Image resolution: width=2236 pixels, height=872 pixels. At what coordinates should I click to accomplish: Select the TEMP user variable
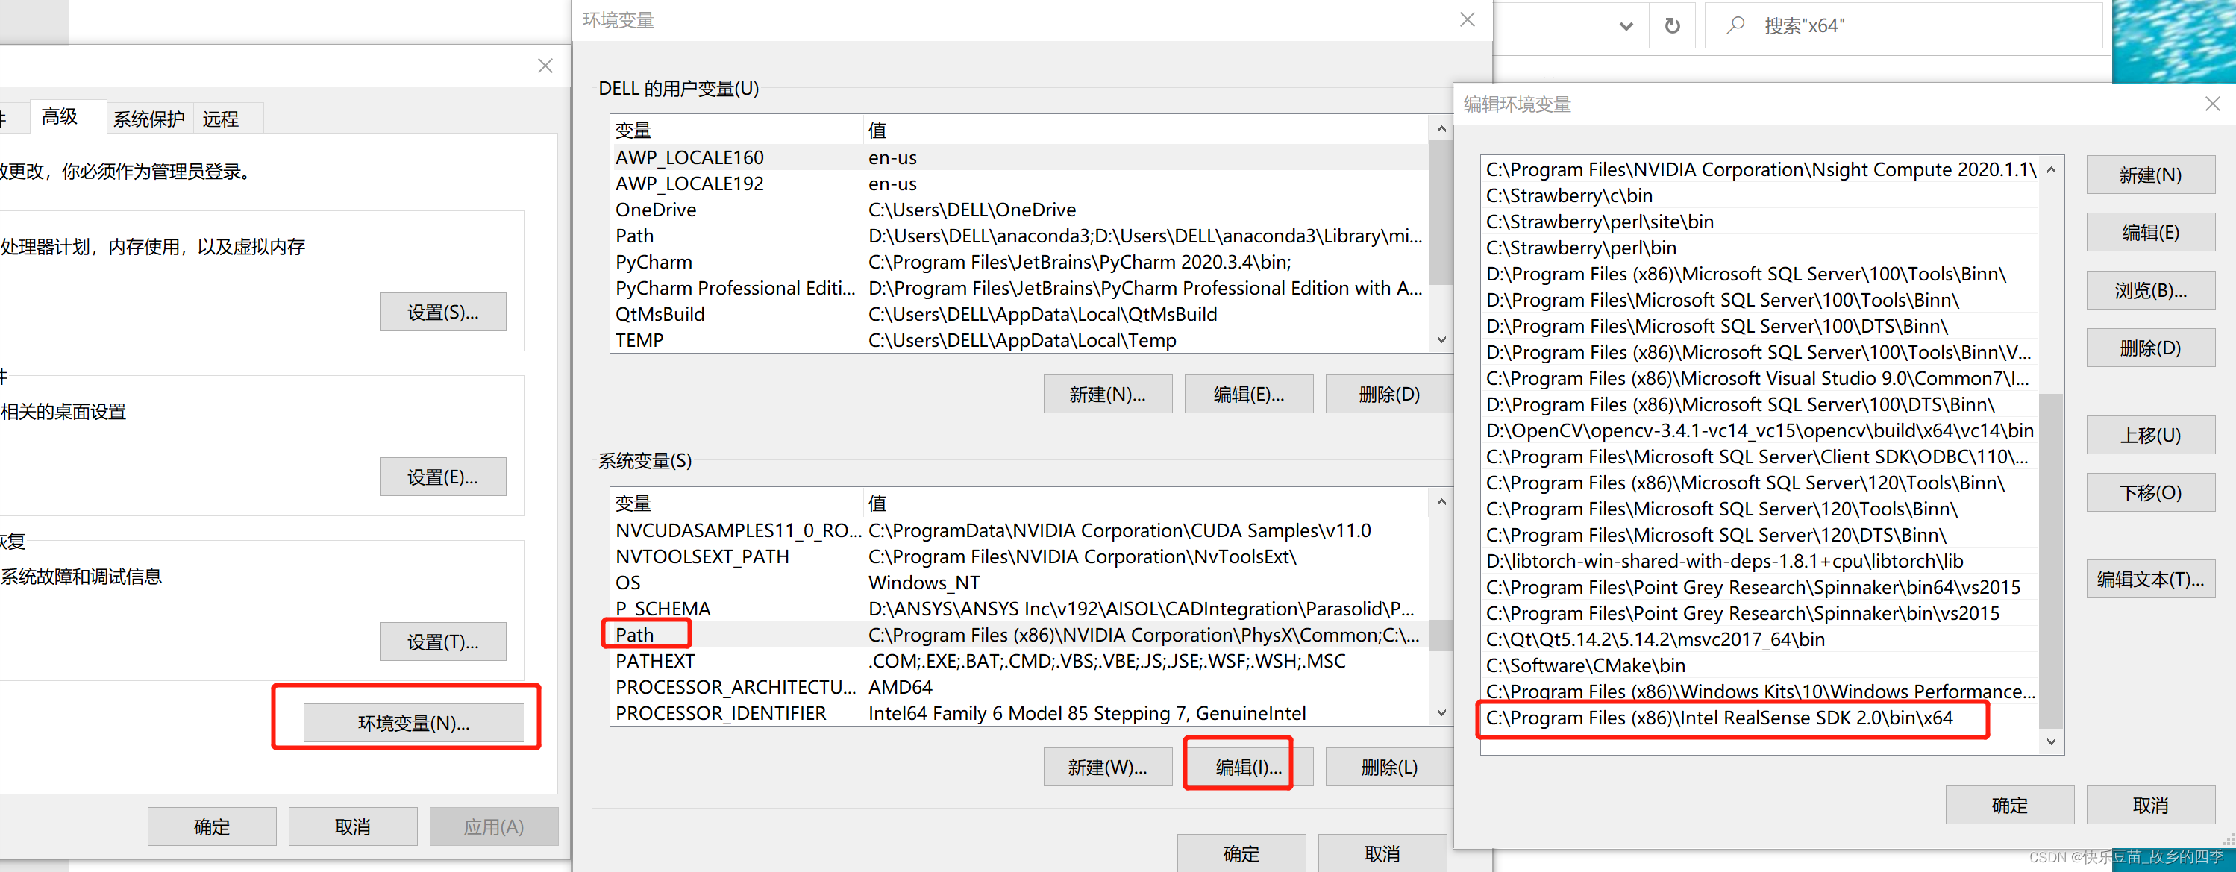click(x=1019, y=340)
